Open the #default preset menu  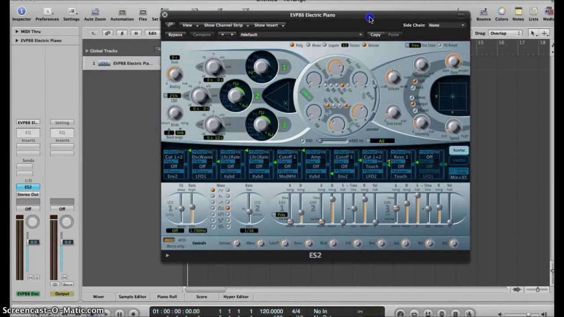tap(301, 34)
